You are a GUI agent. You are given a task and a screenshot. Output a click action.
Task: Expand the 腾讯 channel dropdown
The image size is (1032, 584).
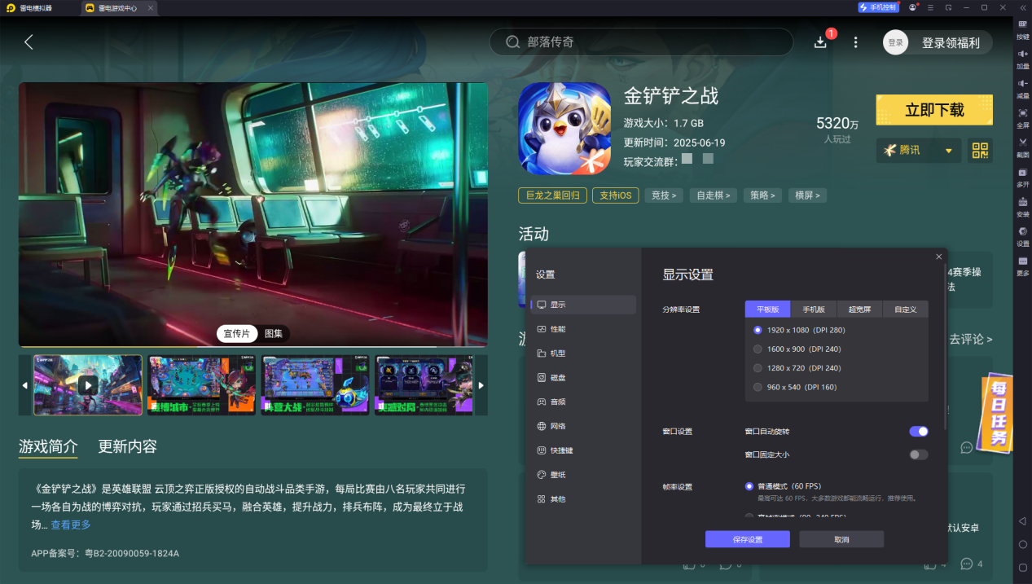coord(948,151)
